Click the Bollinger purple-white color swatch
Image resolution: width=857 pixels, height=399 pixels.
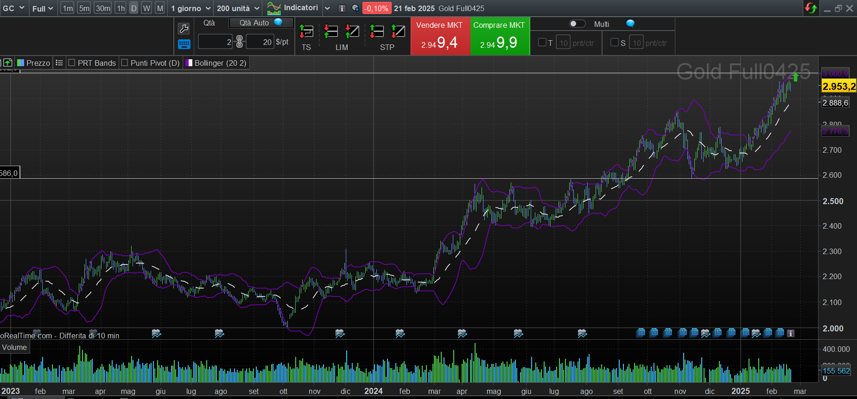coord(189,63)
